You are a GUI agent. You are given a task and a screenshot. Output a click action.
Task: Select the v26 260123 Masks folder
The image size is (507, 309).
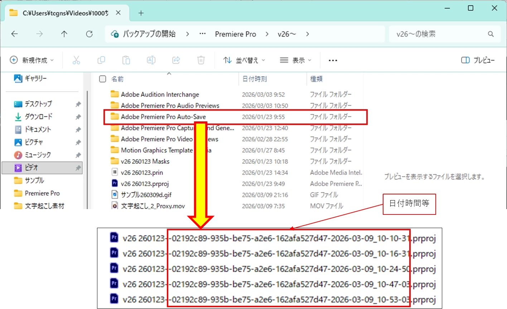click(145, 161)
